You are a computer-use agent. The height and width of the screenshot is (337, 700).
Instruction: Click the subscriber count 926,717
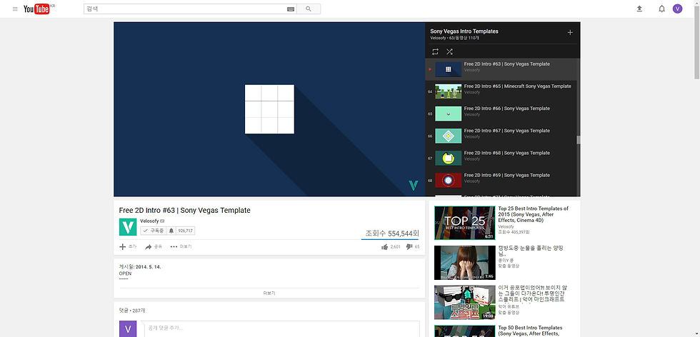click(x=185, y=231)
